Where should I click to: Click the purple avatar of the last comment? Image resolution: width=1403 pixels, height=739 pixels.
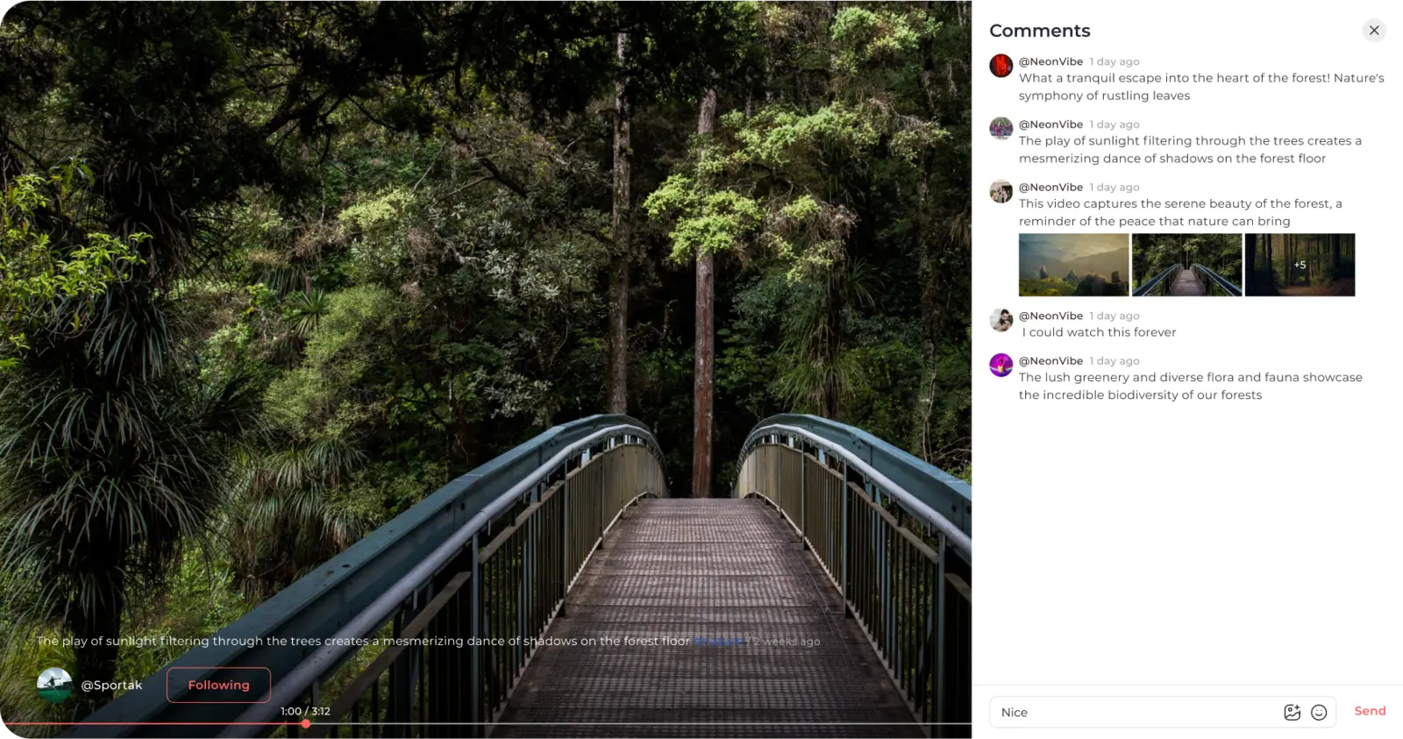1001,365
